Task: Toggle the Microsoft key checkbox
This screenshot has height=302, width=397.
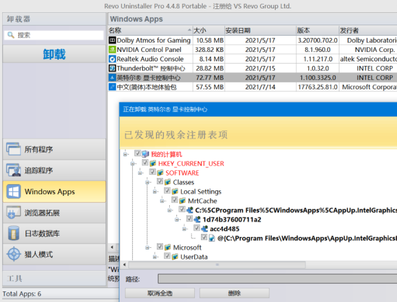Action: [160, 246]
